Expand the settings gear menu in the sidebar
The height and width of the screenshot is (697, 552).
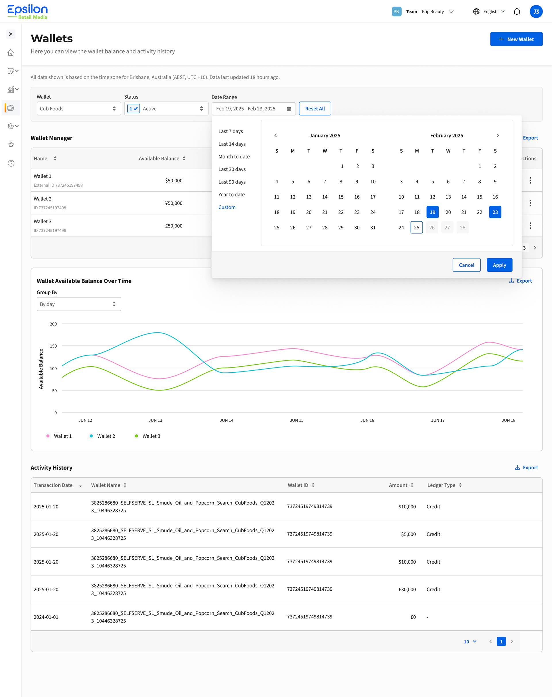point(11,126)
